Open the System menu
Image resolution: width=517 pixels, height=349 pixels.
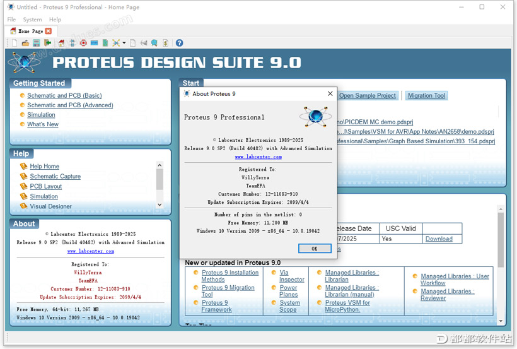tap(32, 20)
